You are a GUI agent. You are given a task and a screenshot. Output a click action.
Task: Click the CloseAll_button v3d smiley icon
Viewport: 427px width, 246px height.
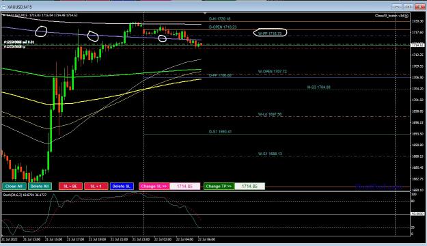407,16
